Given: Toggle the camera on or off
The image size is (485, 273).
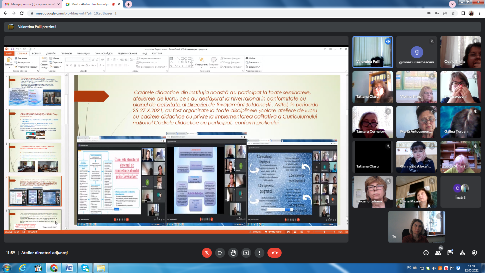Looking at the screenshot, I should pyautogui.click(x=220, y=253).
